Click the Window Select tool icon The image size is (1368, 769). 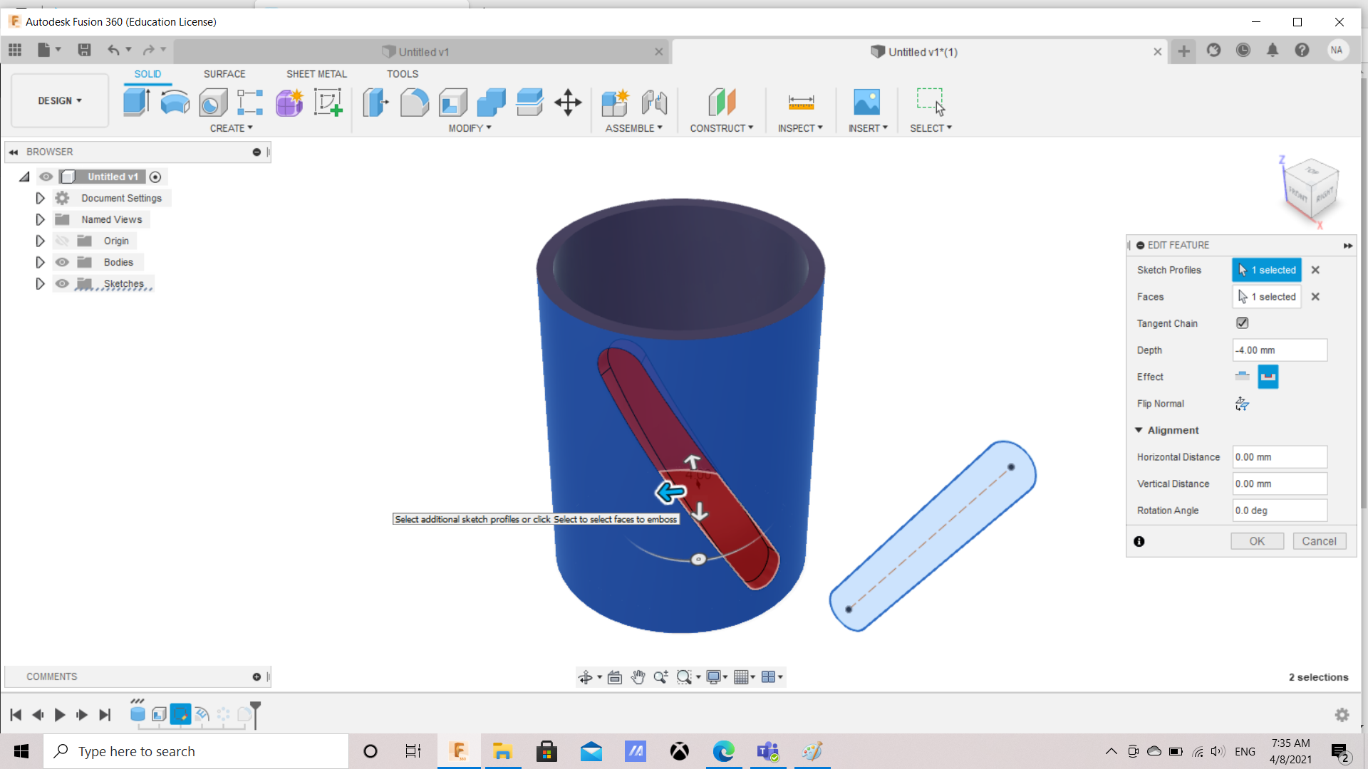click(931, 103)
